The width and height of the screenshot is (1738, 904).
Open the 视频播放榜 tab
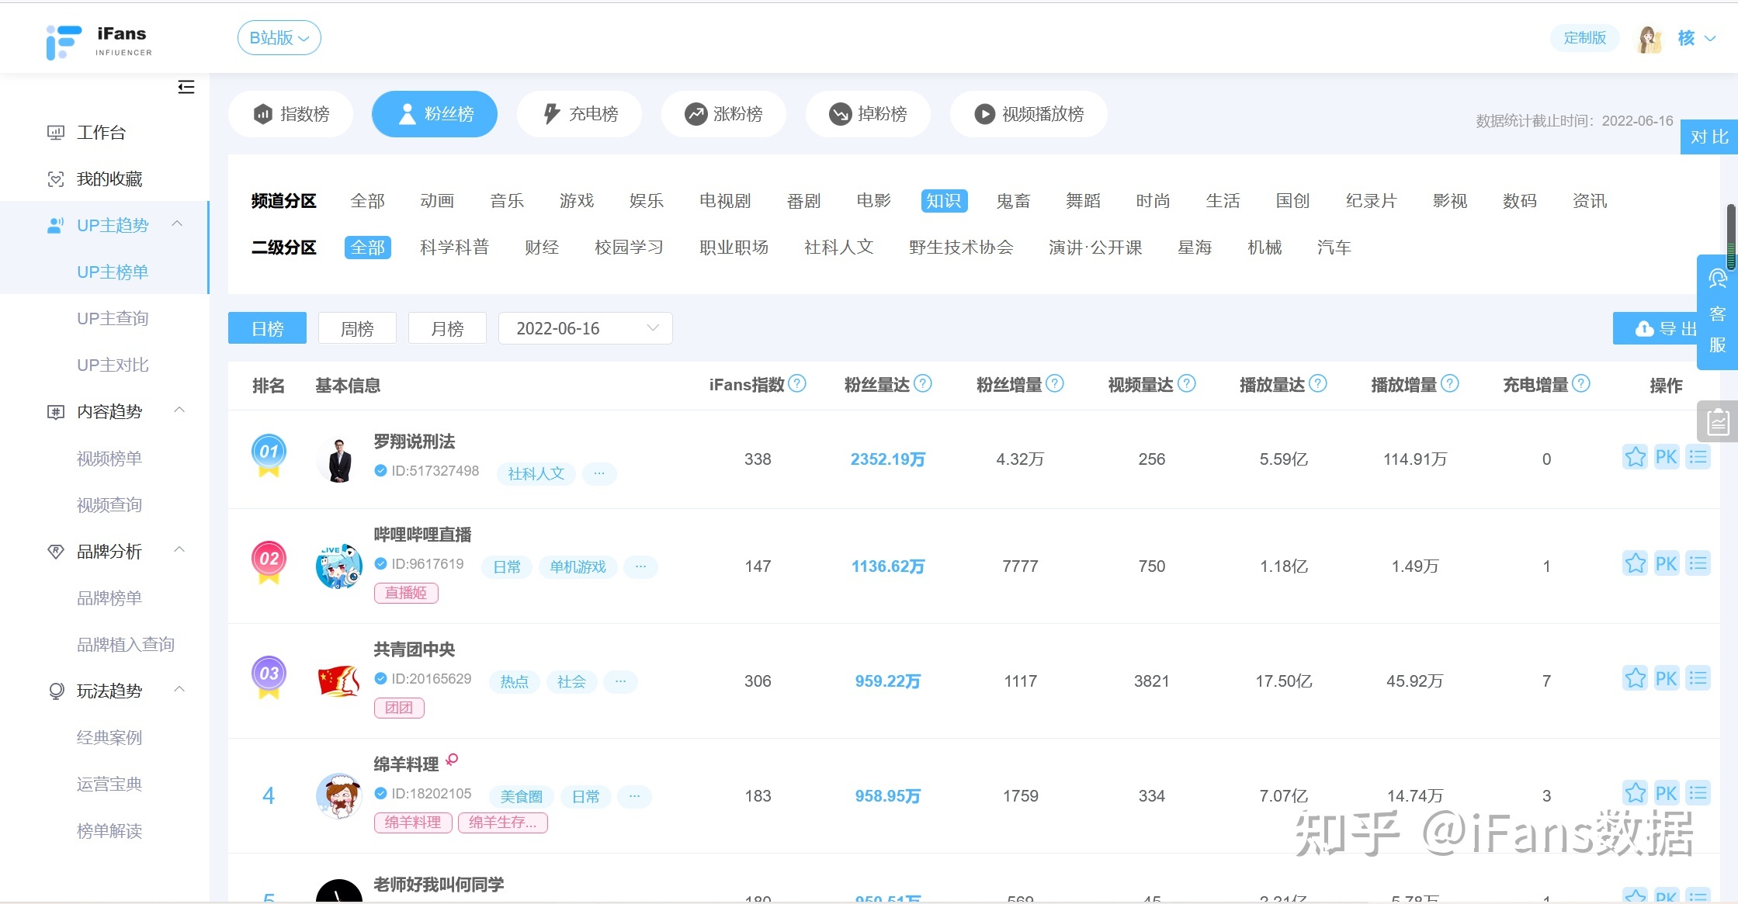1029,114
